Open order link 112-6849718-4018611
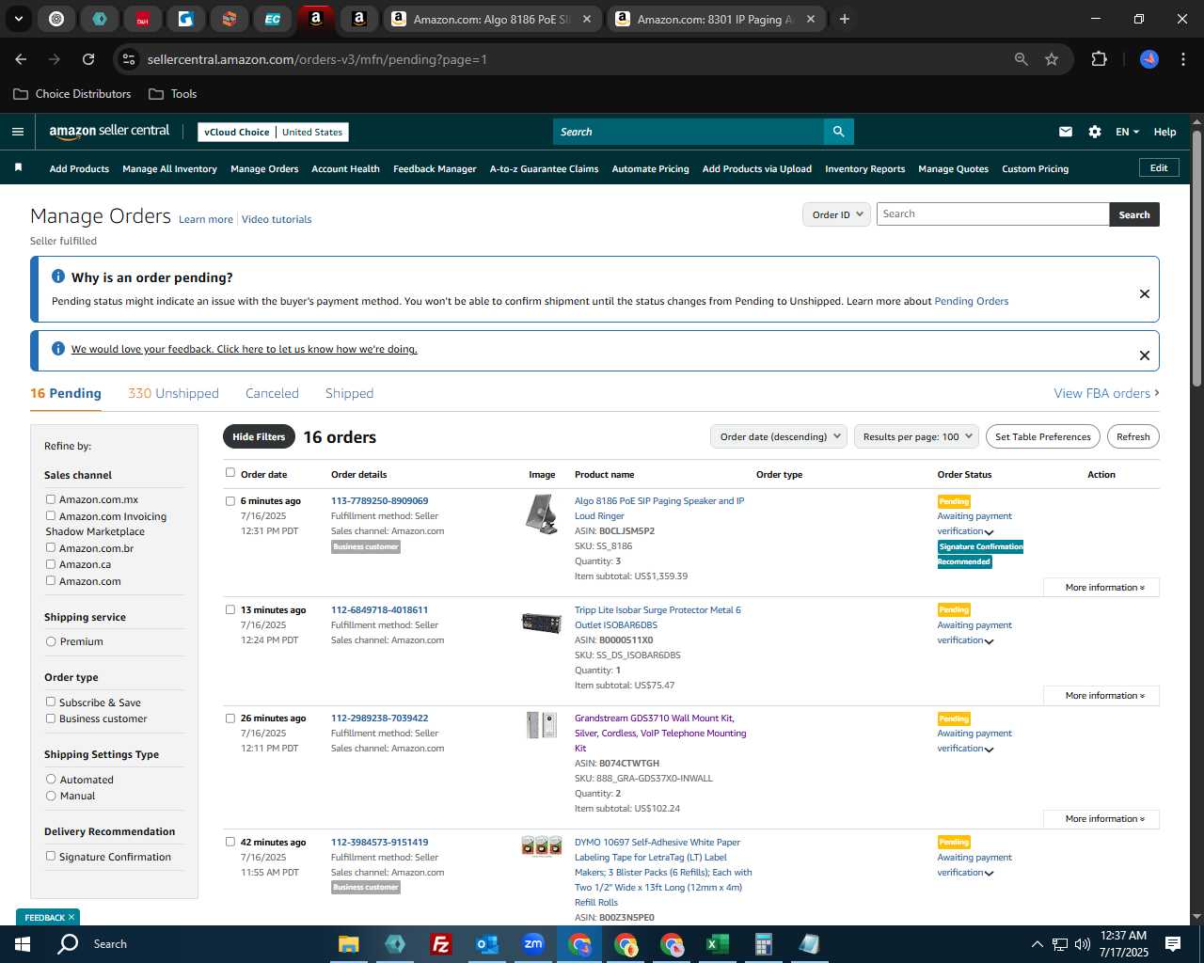1204x963 pixels. (x=379, y=609)
